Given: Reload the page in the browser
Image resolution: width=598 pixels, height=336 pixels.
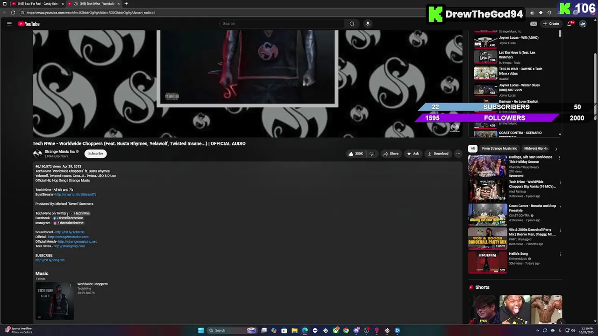Looking at the screenshot, I should click(x=13, y=13).
